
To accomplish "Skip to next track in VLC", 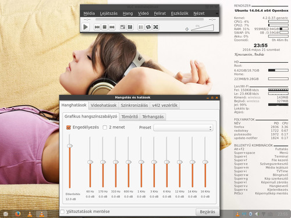I will click(112, 27).
